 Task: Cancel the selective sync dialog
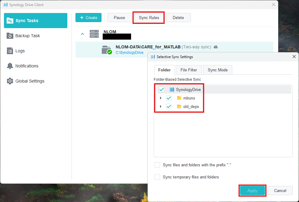click(280, 191)
